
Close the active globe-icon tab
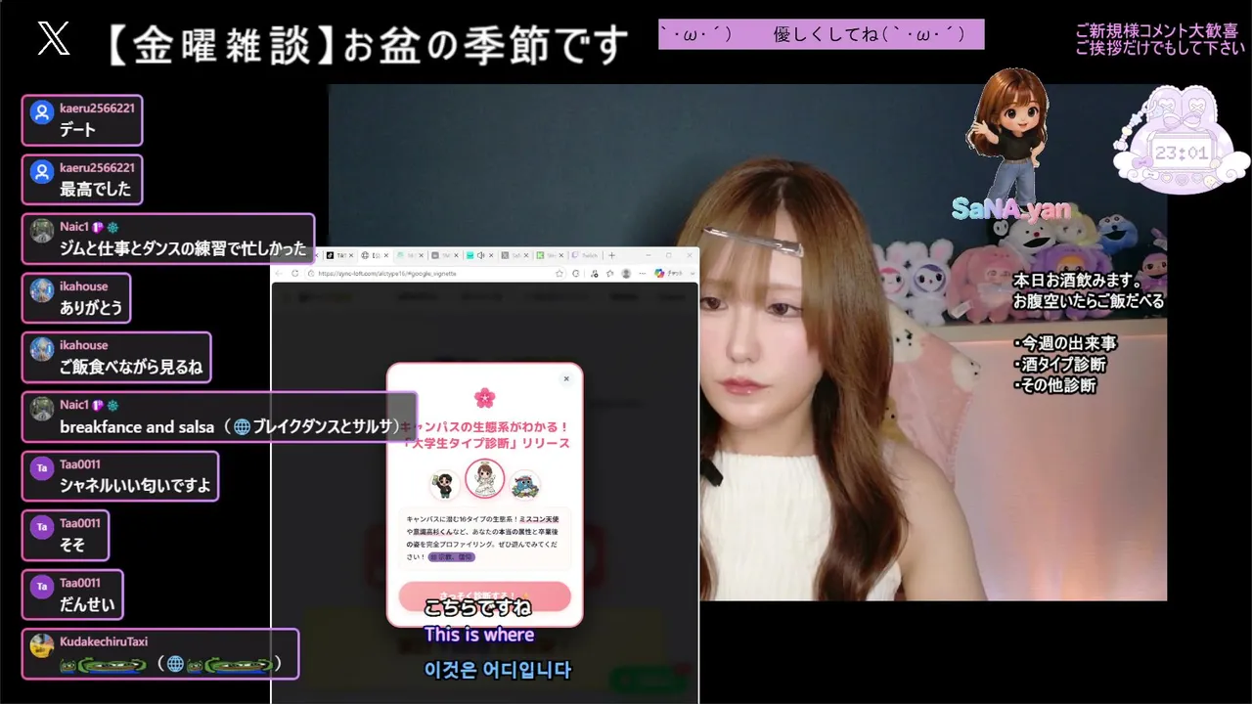pos(386,255)
